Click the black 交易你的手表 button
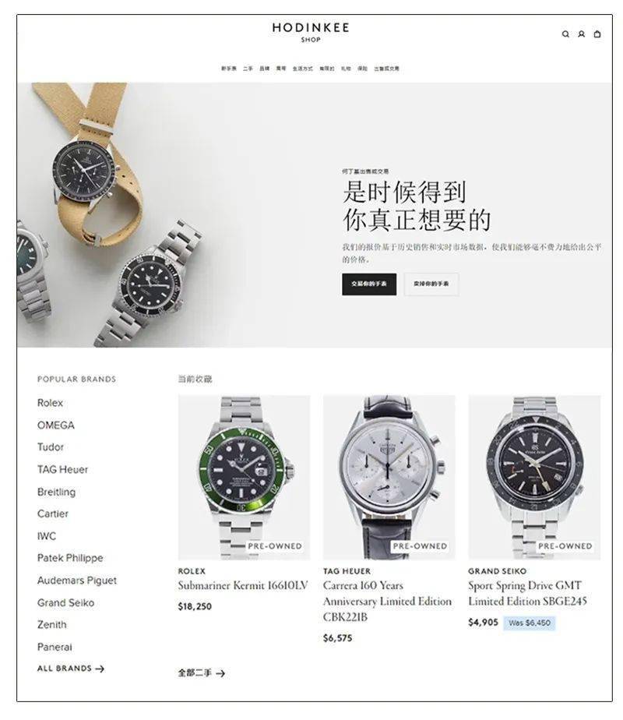 click(369, 284)
